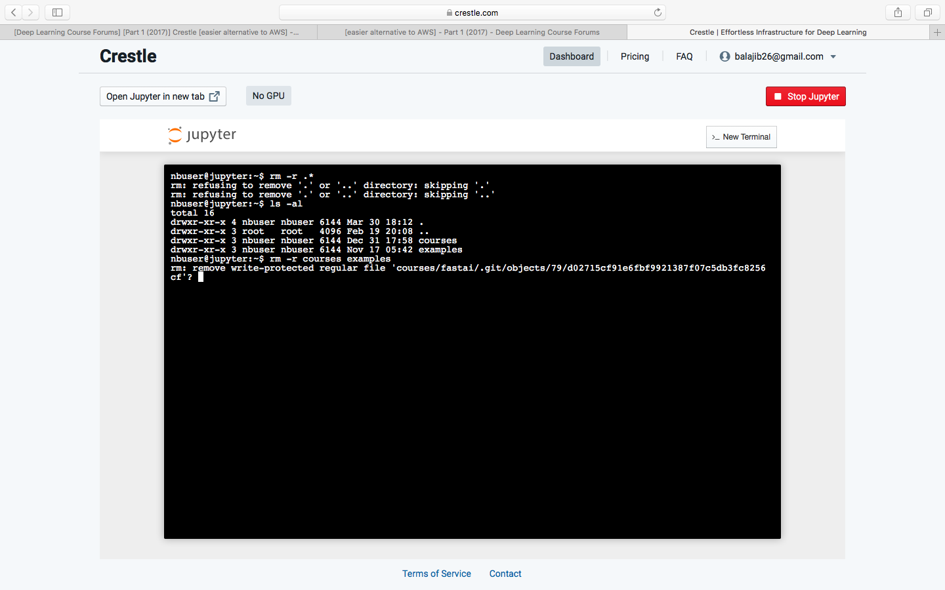Reload the page with the refresh icon

(x=658, y=12)
